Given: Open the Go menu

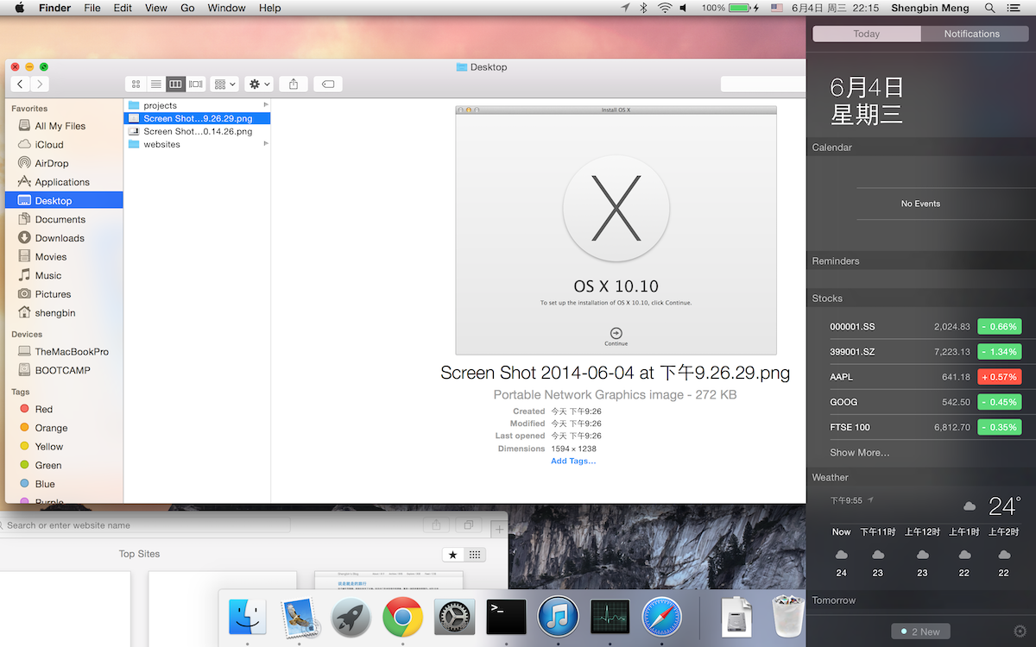Looking at the screenshot, I should point(187,8).
